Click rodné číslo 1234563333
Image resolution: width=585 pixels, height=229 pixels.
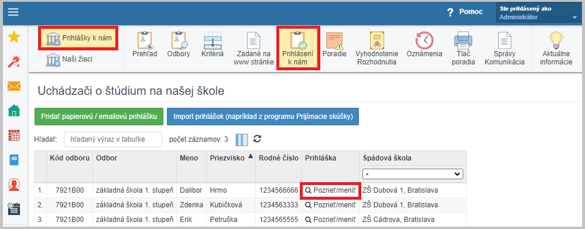point(279,205)
